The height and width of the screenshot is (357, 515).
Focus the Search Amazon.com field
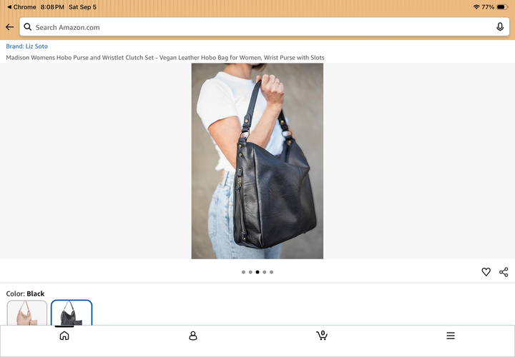click(265, 27)
